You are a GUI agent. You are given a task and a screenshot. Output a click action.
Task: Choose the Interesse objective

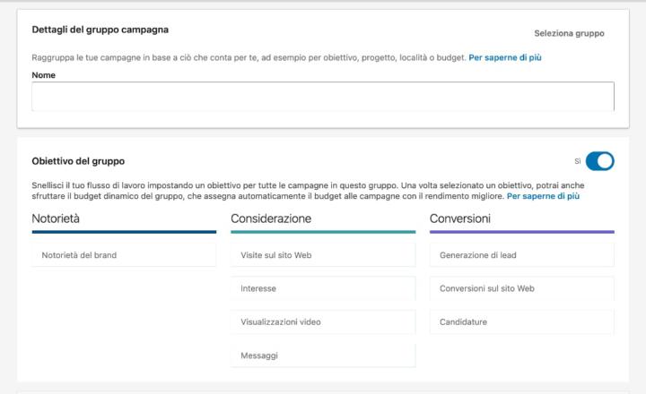[323, 289]
